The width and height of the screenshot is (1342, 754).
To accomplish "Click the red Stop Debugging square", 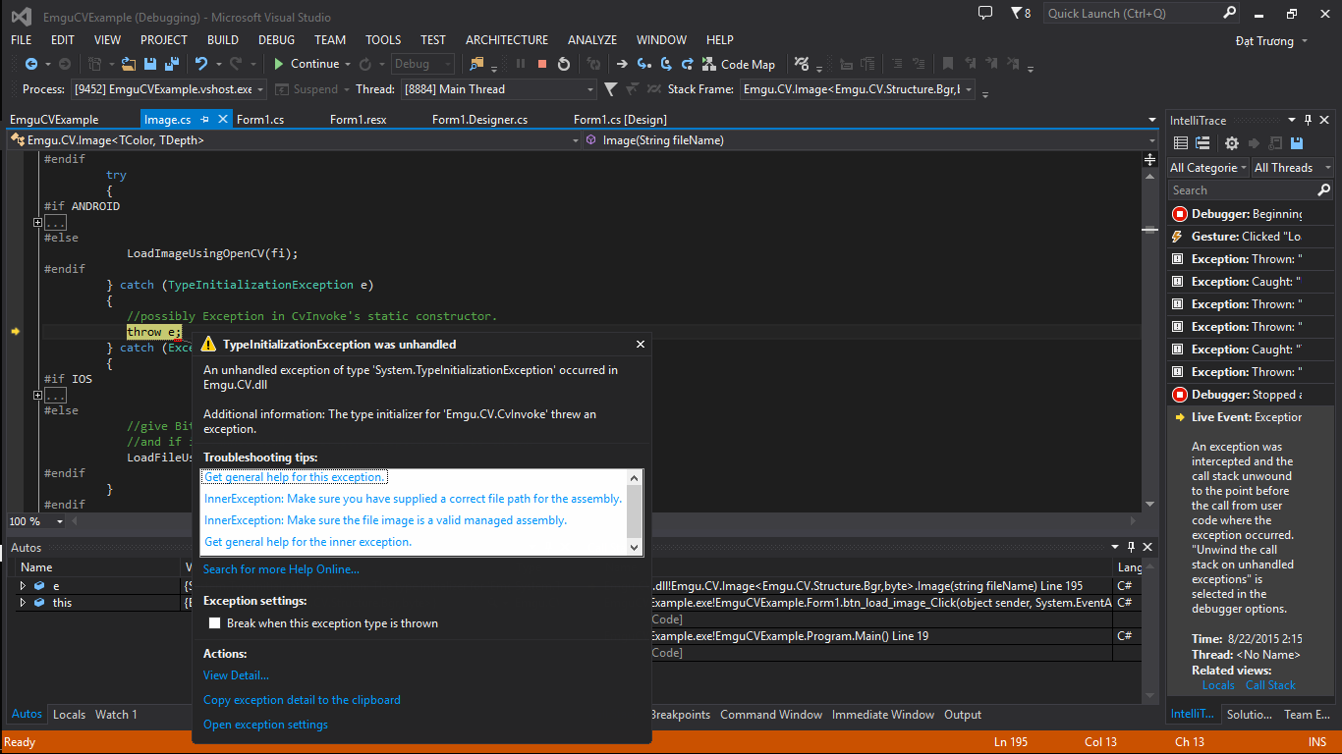I will point(541,64).
